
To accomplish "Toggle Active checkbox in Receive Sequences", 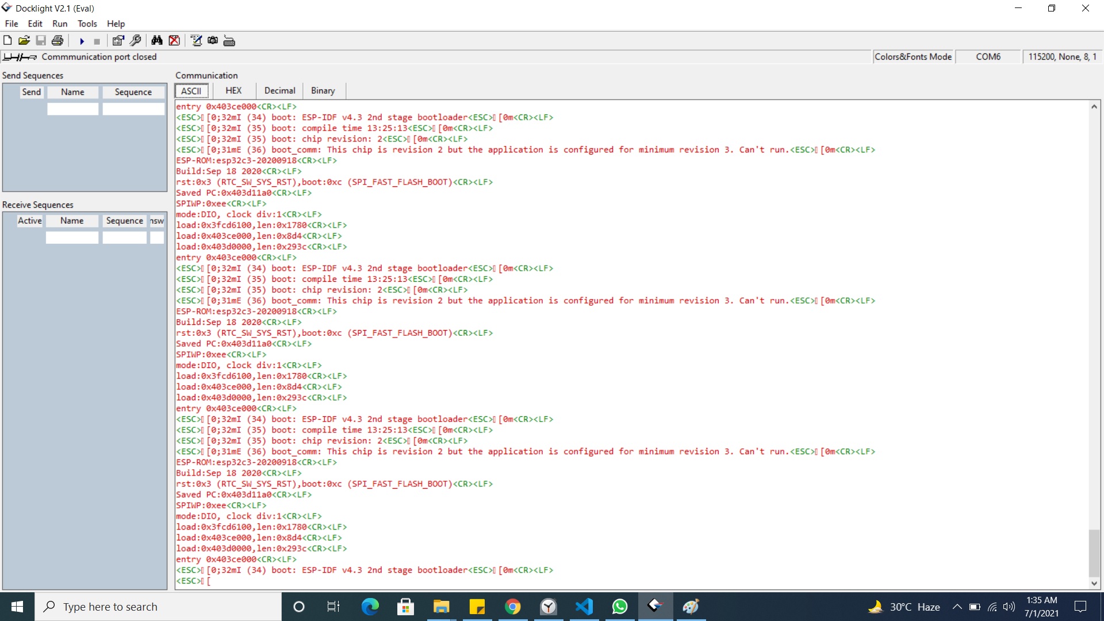I will pyautogui.click(x=29, y=236).
